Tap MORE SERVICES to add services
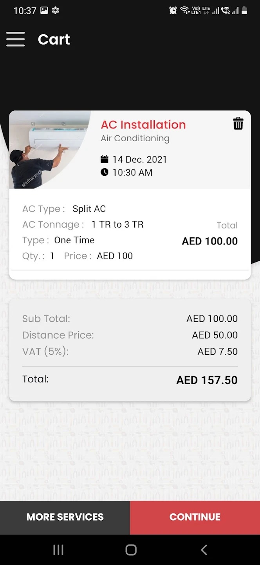The width and height of the screenshot is (260, 565). [x=65, y=517]
